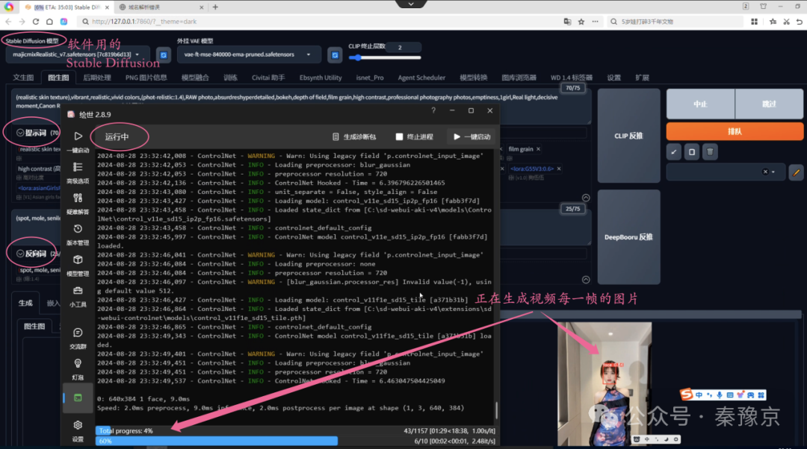This screenshot has width=807, height=449.
Task: Open the Civitai 助手 tab
Action: (268, 78)
